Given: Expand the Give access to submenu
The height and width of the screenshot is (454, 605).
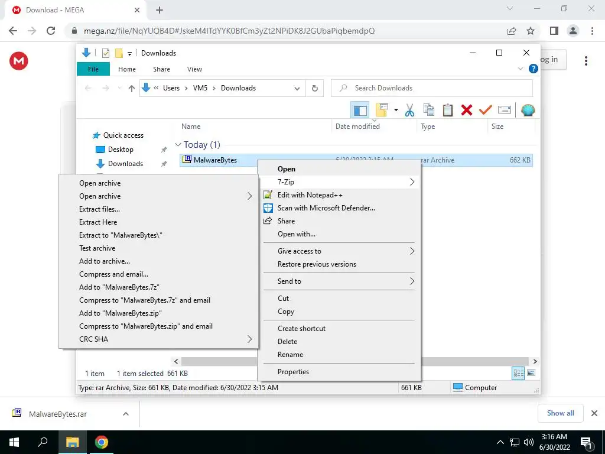Looking at the screenshot, I should [x=412, y=251].
